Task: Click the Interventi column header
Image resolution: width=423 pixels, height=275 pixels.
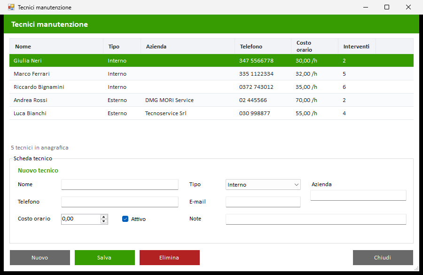Action: [x=357, y=47]
